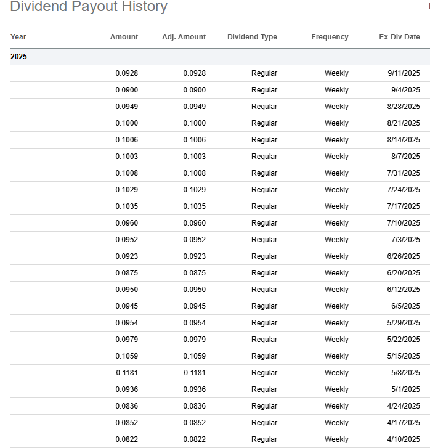Select the 8/21/2025 date cell
Image resolution: width=430 pixels, height=448 pixels.
[404, 123]
